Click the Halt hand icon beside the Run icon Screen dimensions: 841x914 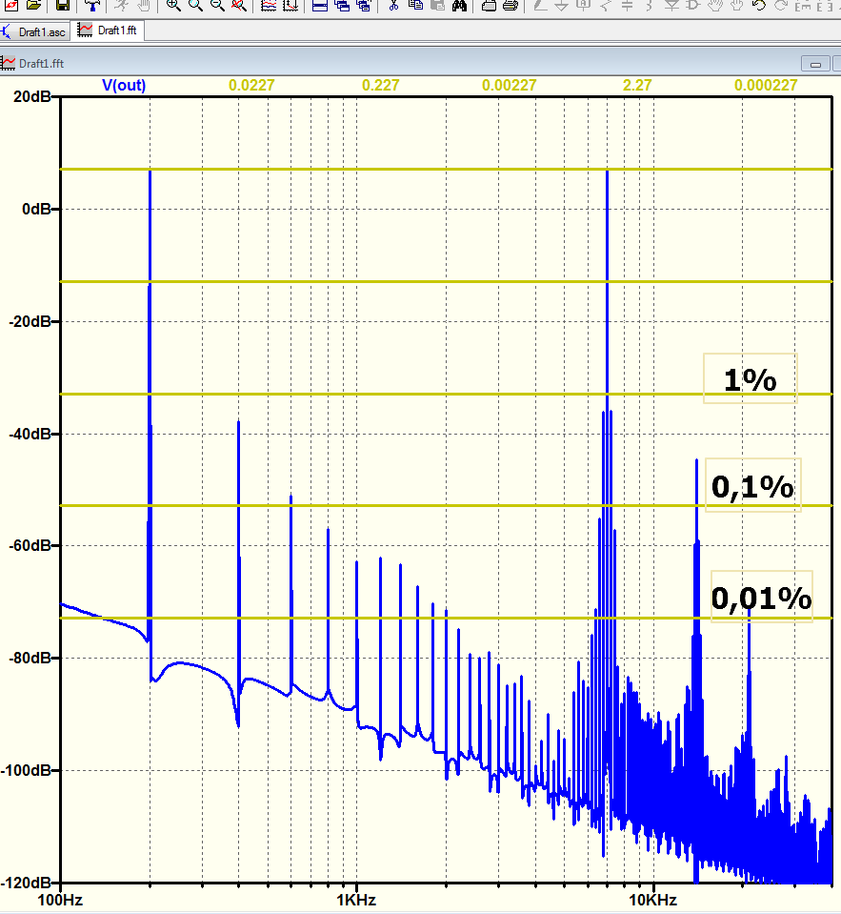(x=143, y=6)
